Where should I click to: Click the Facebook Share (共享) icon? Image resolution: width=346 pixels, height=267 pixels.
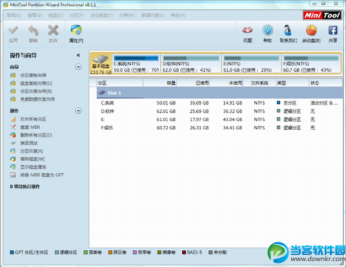pyautogui.click(x=333, y=30)
